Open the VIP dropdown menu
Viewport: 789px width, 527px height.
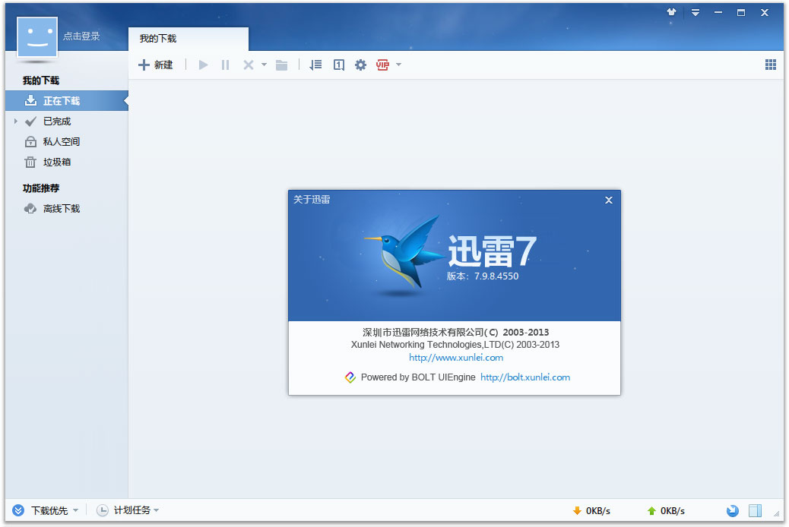coord(398,65)
